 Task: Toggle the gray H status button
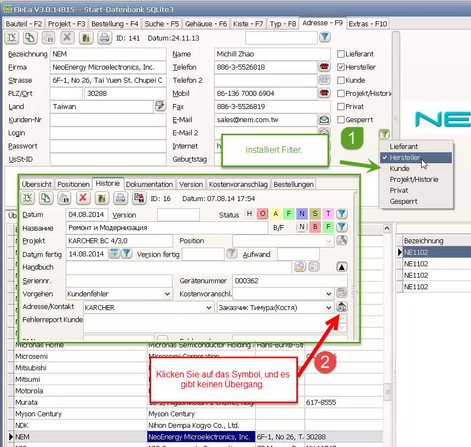pyautogui.click(x=249, y=214)
